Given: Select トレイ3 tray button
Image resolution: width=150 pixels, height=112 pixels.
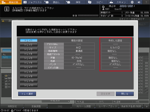Looking at the screenshot, I should [29, 49].
